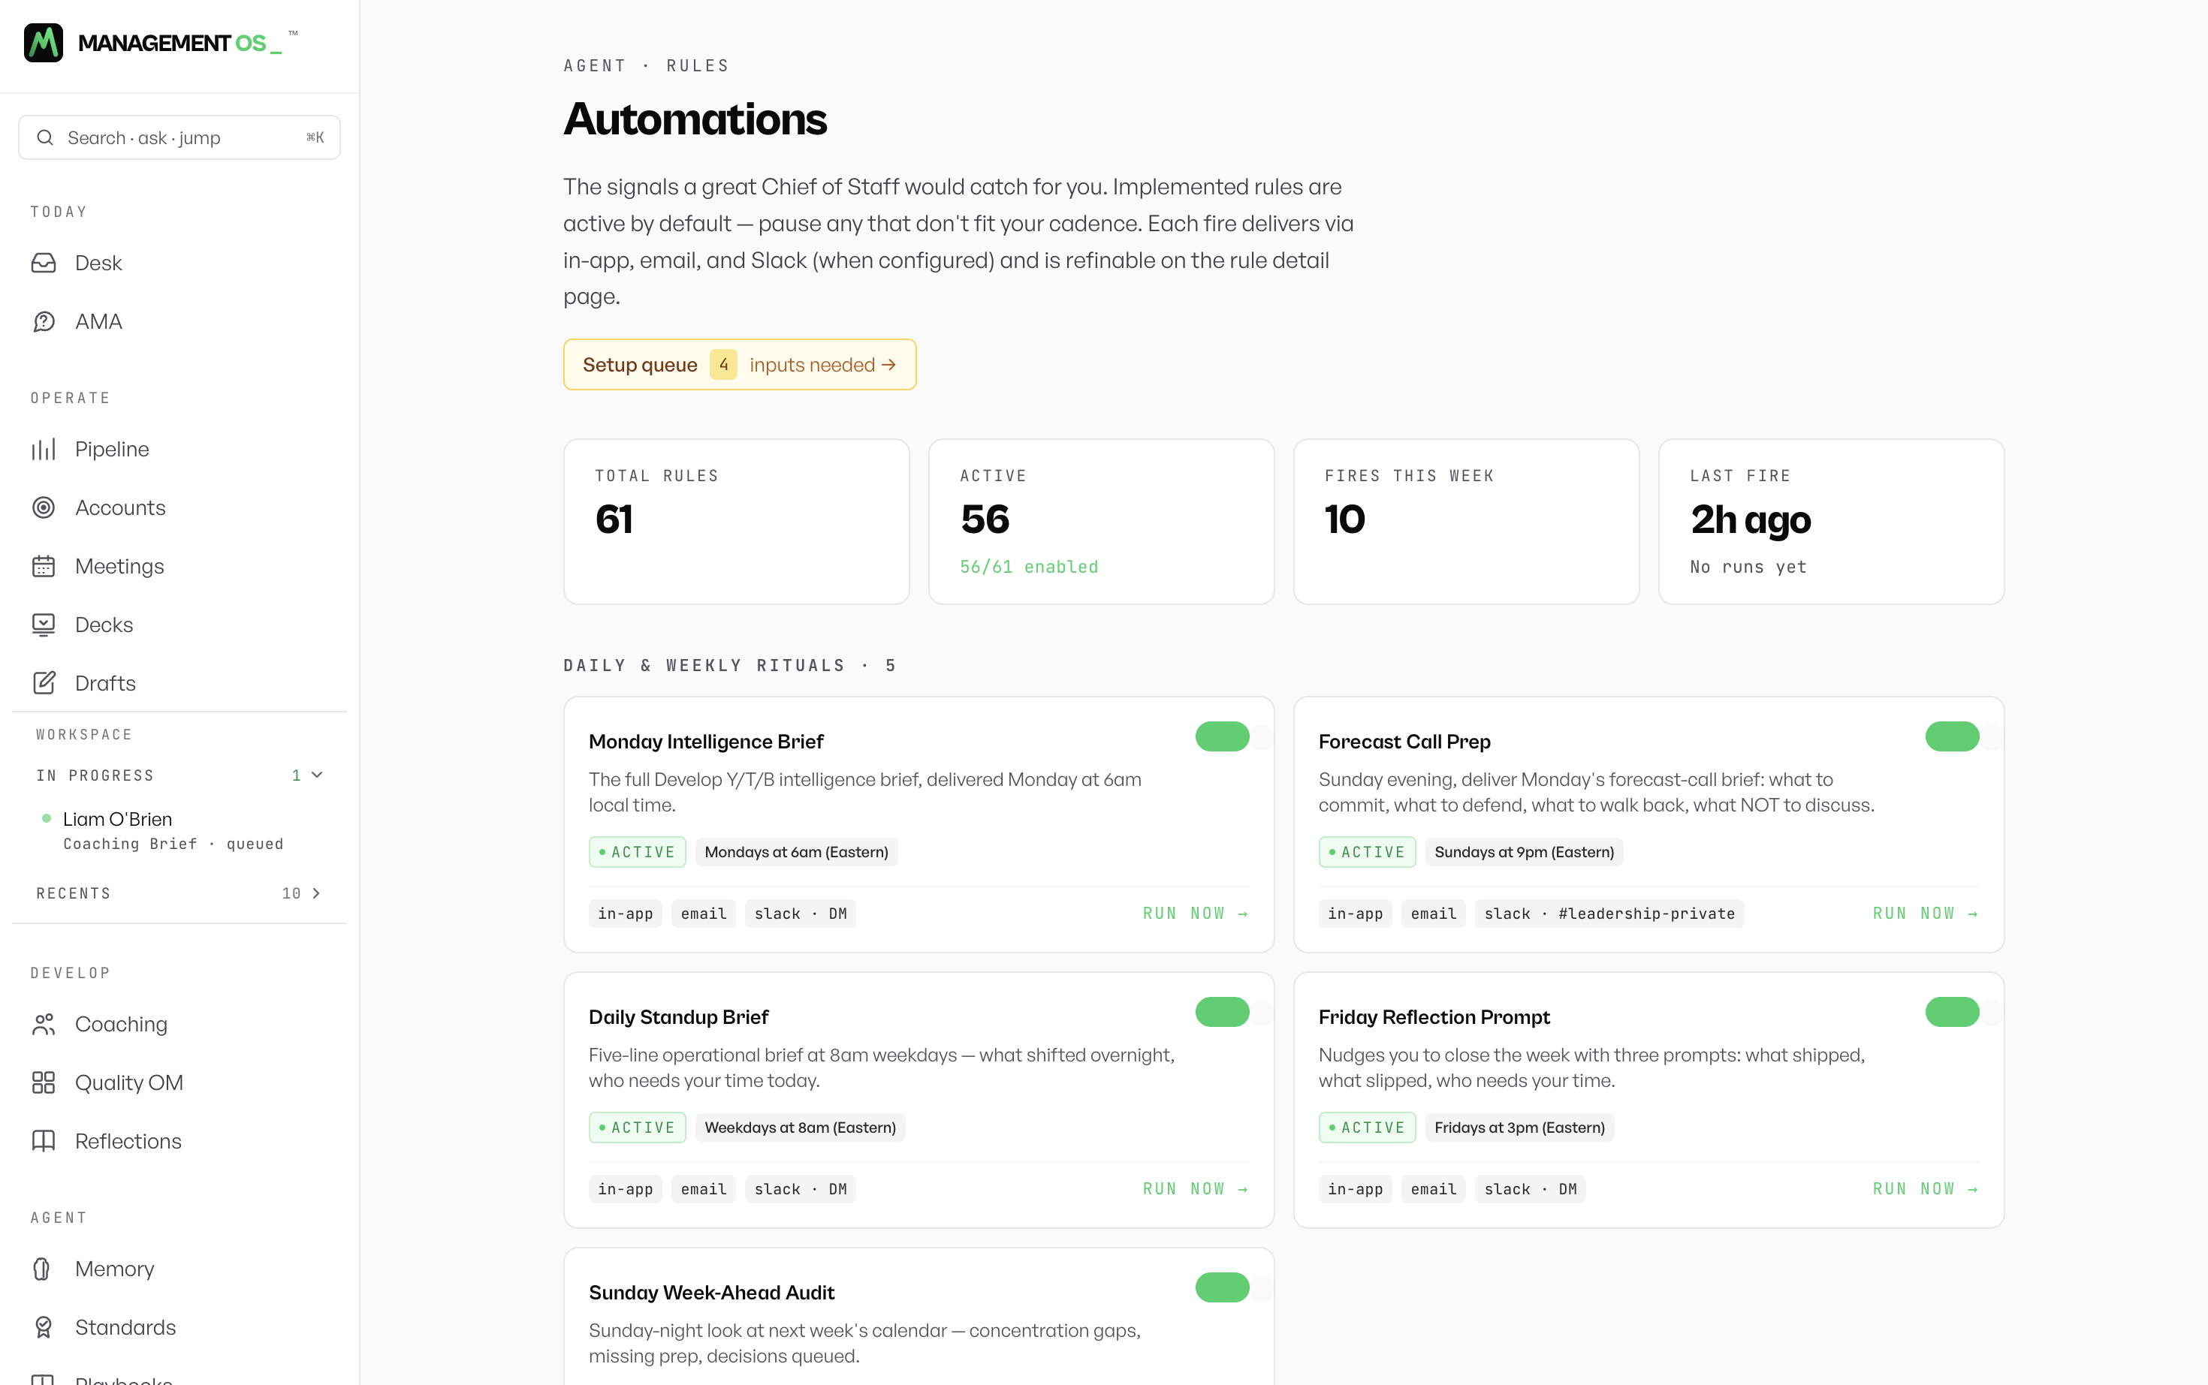Click the search magnifier icon
The height and width of the screenshot is (1385, 2208).
(44, 137)
